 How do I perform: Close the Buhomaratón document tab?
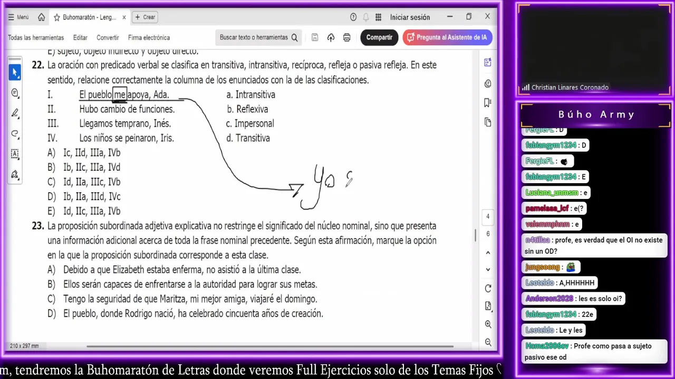pyautogui.click(x=124, y=17)
